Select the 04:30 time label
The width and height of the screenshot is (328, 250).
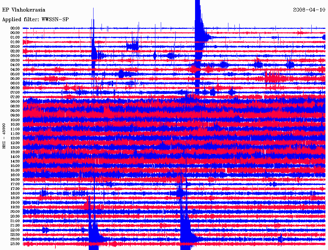pos(15,70)
